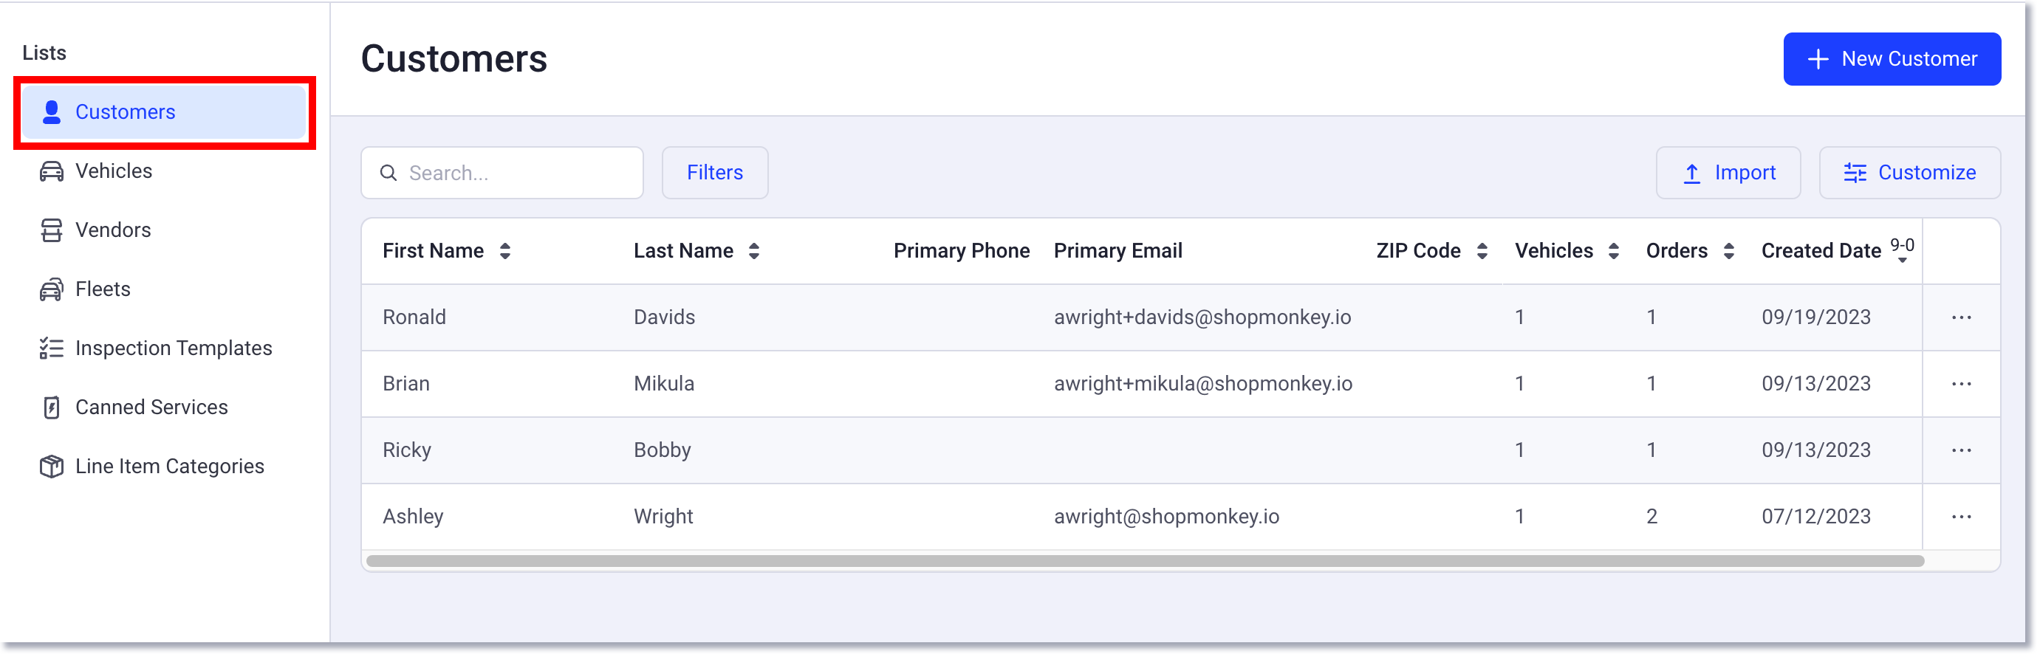This screenshot has height=657, width=2040.
Task: Click the Vendors icon in Lists
Action: click(51, 230)
